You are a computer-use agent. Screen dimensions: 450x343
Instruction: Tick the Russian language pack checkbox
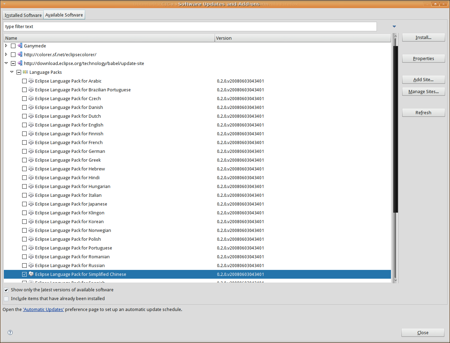click(x=24, y=265)
